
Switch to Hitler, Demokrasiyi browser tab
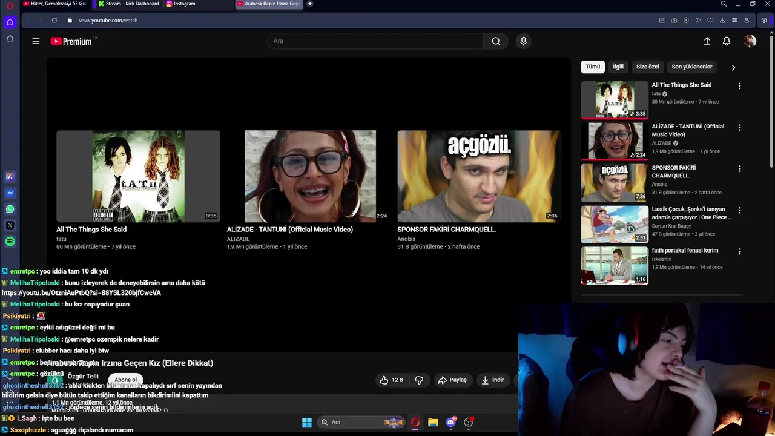click(55, 4)
